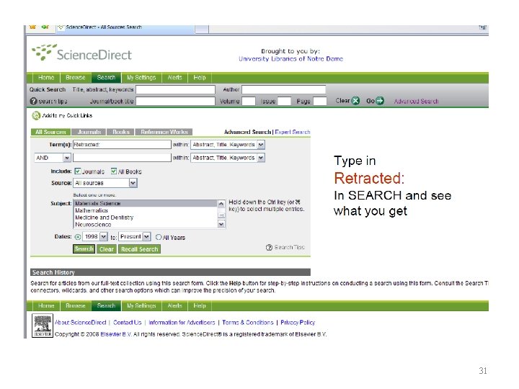Open the Privacy Policy footer link
519x389 pixels.
[298, 322]
